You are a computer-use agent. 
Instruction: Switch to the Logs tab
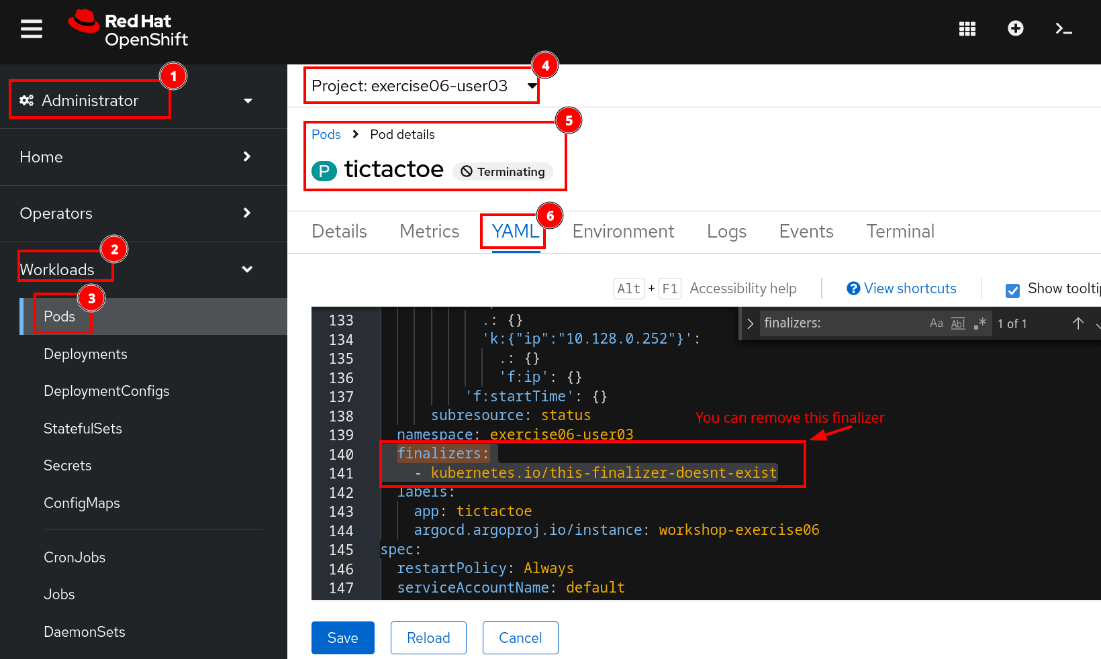tap(726, 232)
